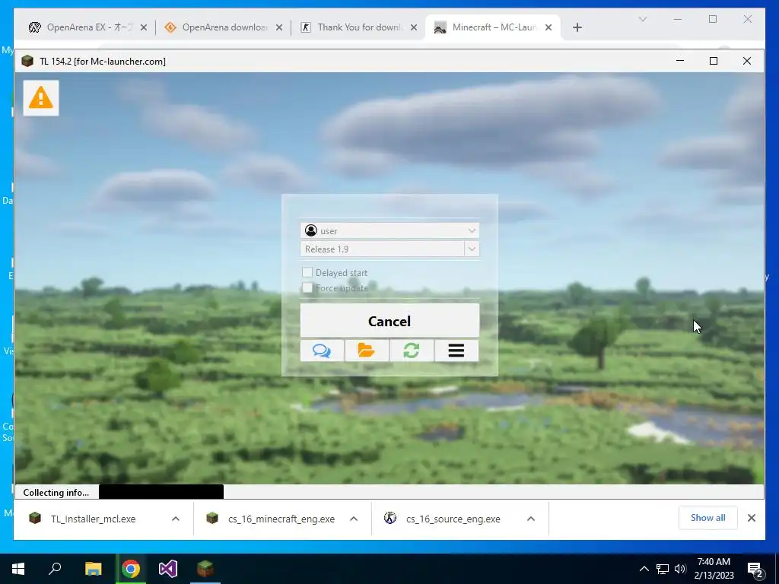The height and width of the screenshot is (584, 779).
Task: Click the user account avatar icon
Action: [311, 230]
